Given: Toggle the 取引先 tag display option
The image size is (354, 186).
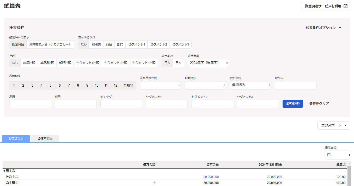Looking at the screenshot, I should tap(96, 44).
